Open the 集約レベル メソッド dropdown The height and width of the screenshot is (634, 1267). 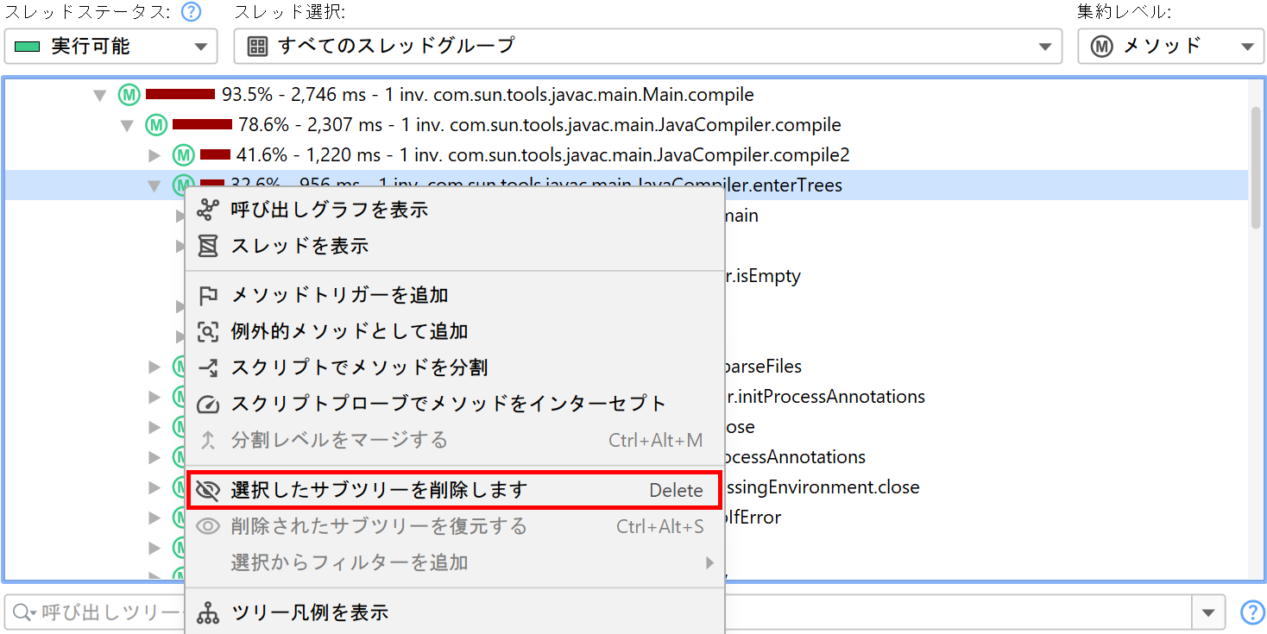pyautogui.click(x=1170, y=47)
